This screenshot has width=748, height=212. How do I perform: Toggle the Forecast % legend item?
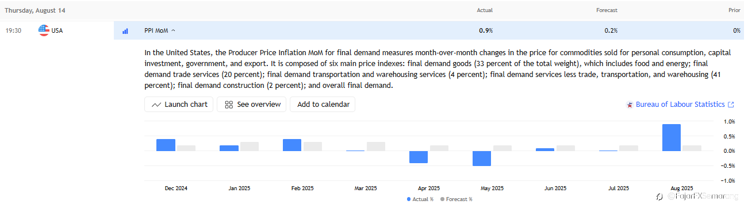(456, 199)
